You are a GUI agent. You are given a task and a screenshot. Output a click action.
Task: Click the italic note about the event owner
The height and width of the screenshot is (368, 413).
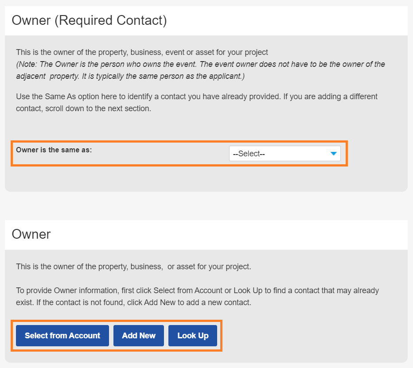[x=200, y=70]
